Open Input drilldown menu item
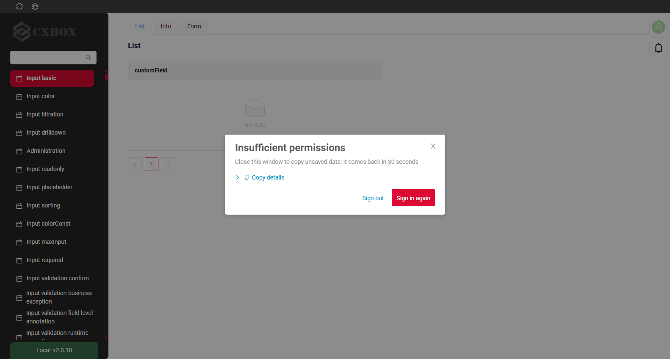 click(x=52, y=133)
